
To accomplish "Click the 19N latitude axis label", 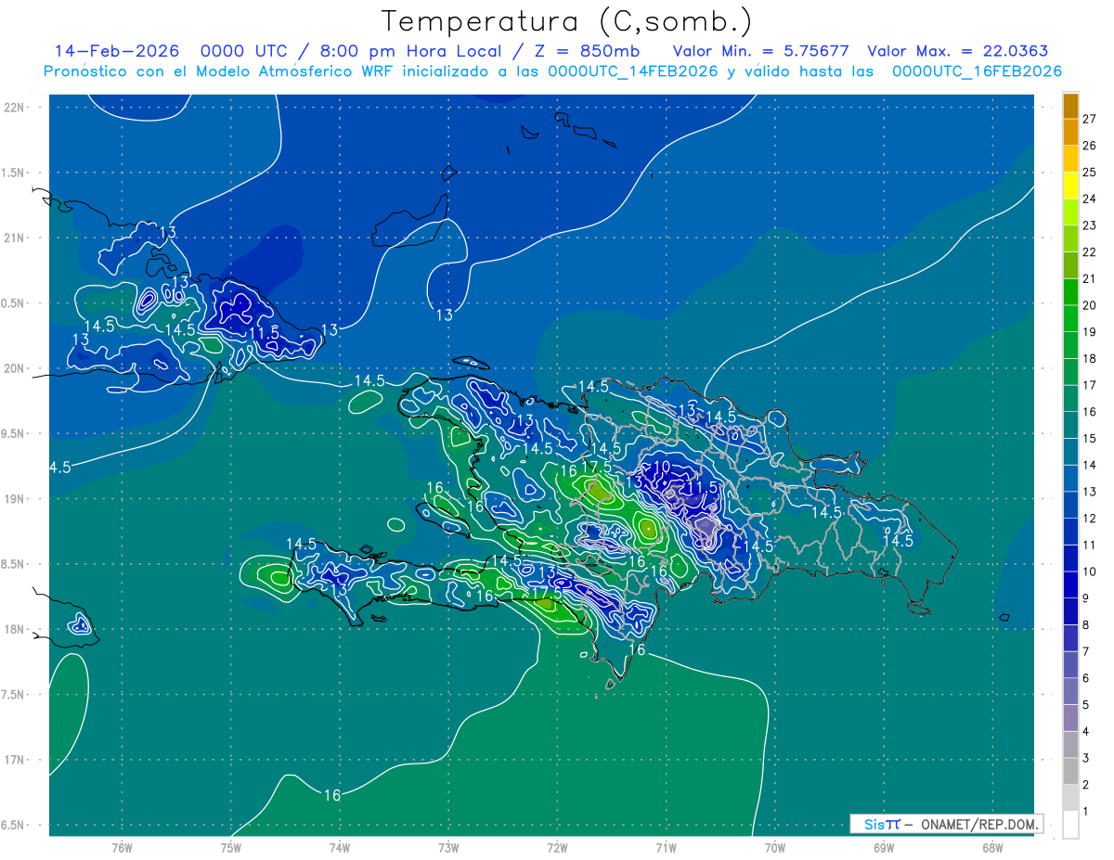I will (15, 498).
